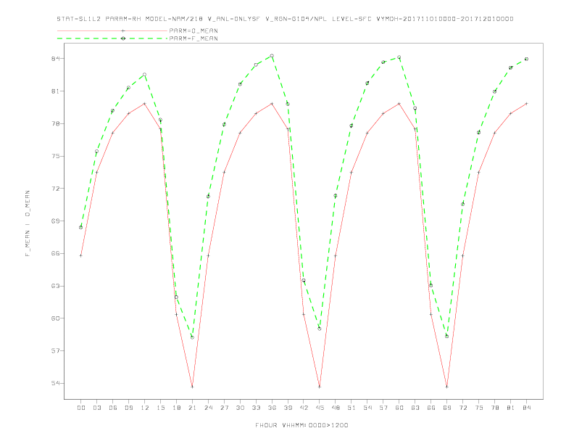
Task: Click y-axis tick label 81
Action: click(56, 91)
